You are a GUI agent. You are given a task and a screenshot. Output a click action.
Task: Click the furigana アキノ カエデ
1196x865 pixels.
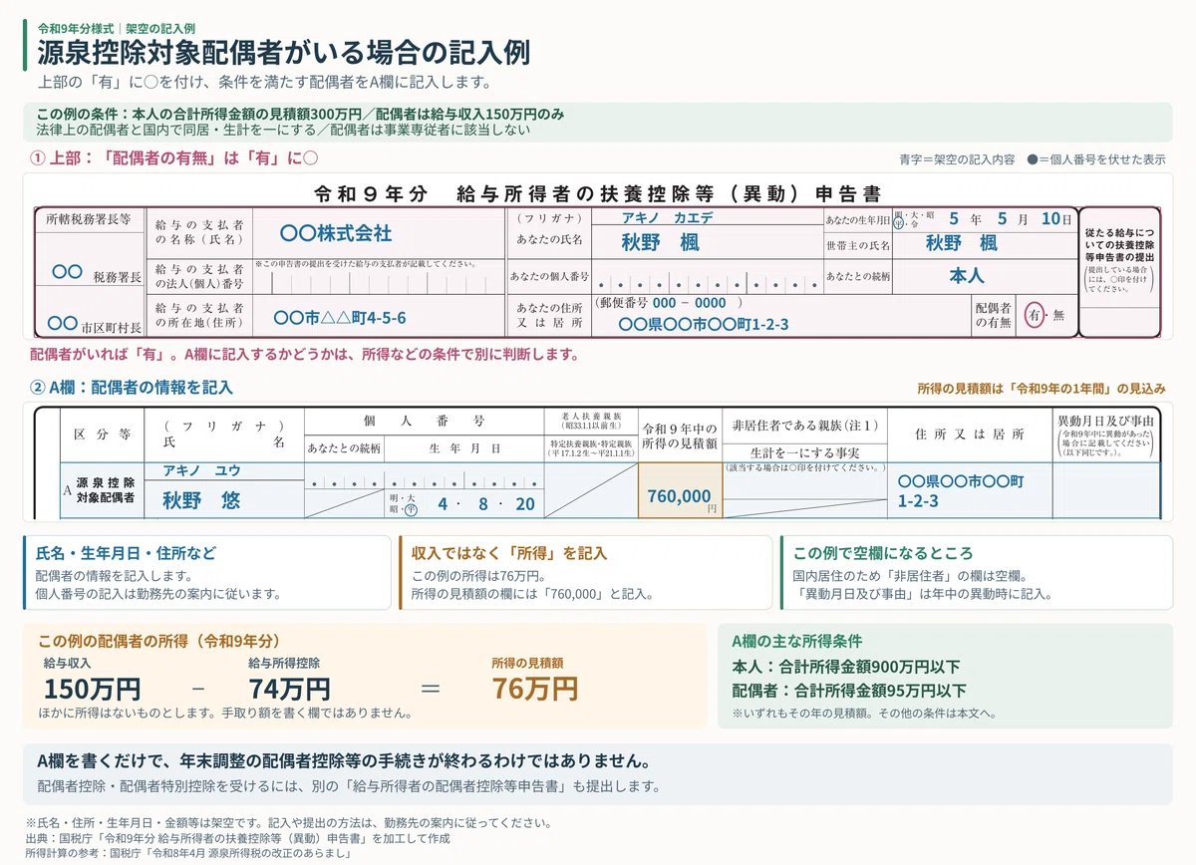point(668,217)
